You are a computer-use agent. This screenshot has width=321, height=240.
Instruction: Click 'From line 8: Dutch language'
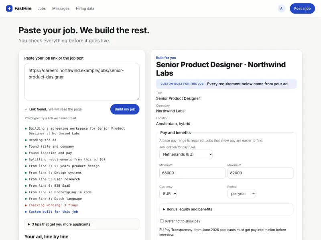pos(55,199)
